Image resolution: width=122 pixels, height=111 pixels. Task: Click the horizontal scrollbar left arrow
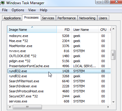pyautogui.click(x=10, y=107)
